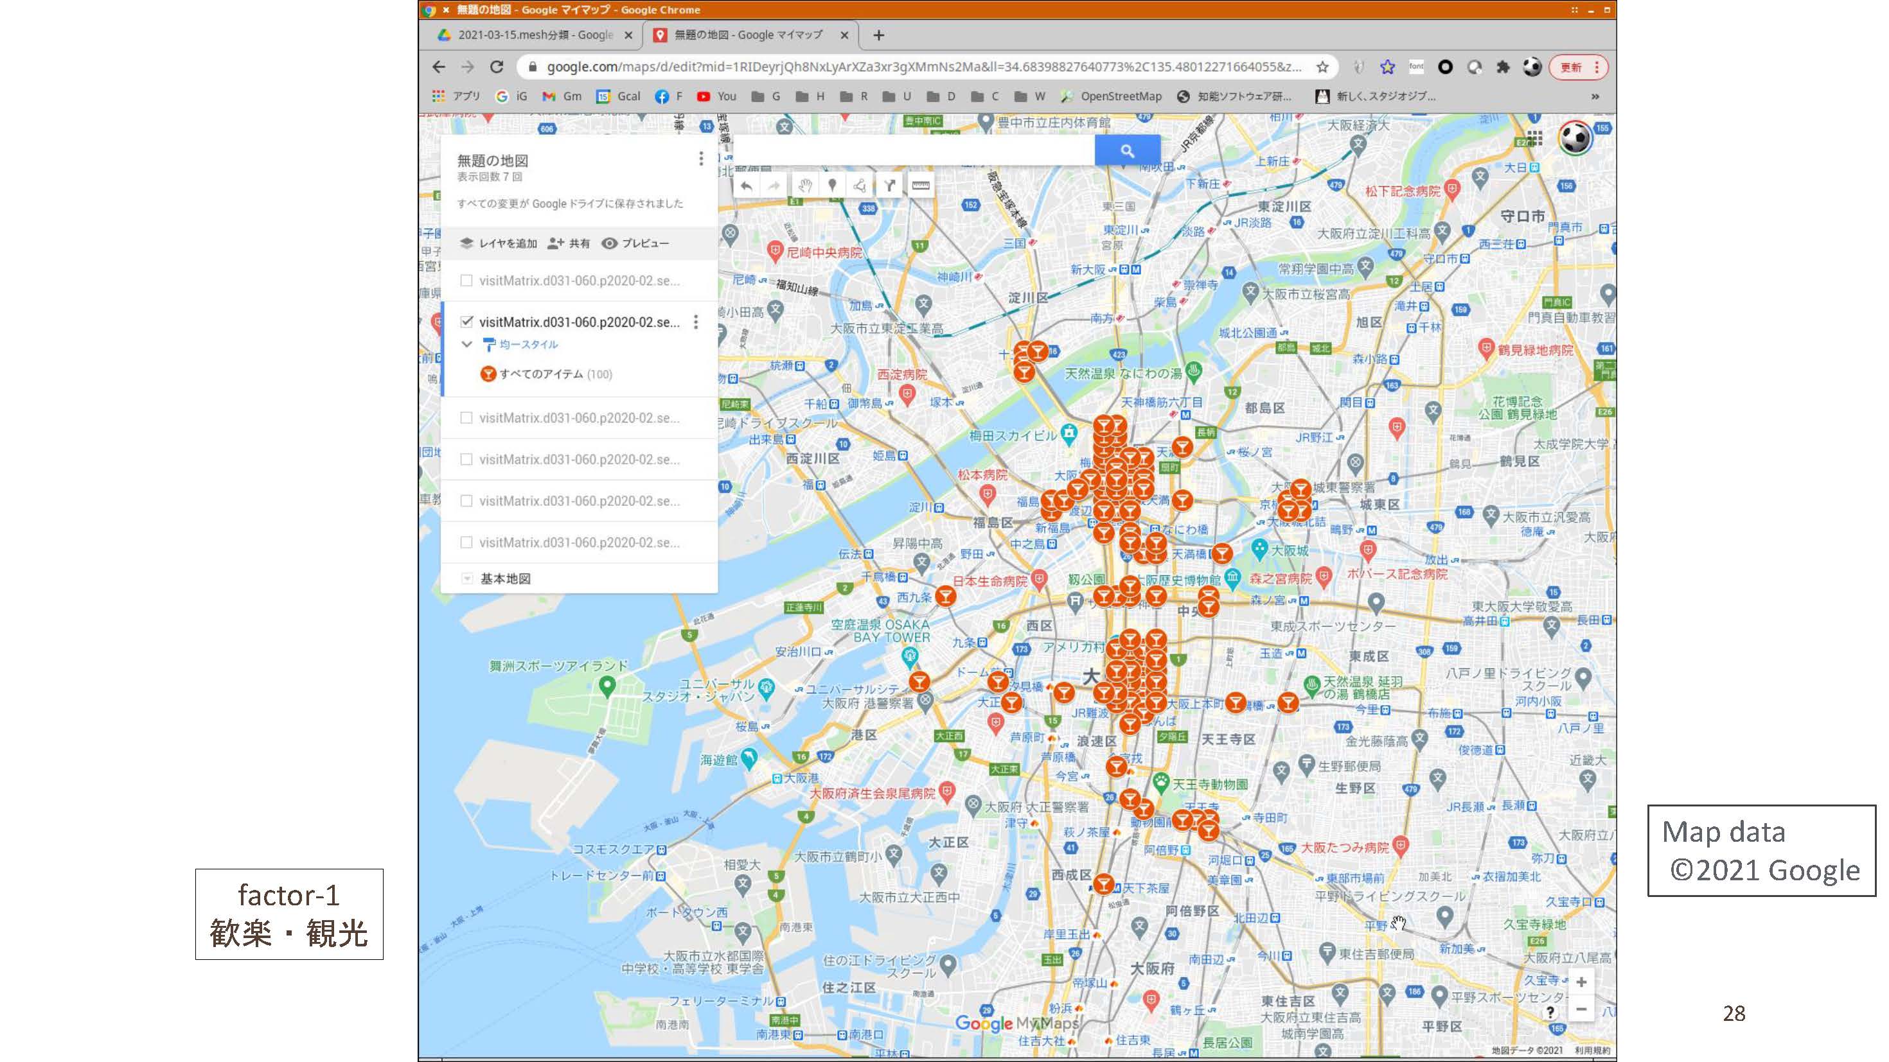Viewport: 1889px width, 1062px height.
Task: Collapse the 均一スタイル chevron
Action: tap(466, 344)
